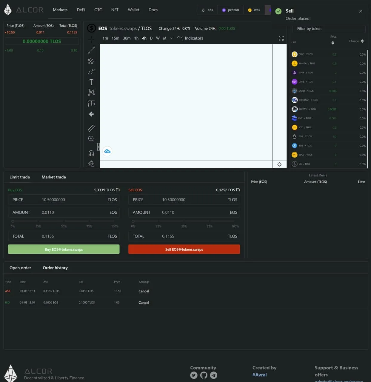Image resolution: width=371 pixels, height=382 pixels.
Task: Switch to the wax chain
Action: 254,10
